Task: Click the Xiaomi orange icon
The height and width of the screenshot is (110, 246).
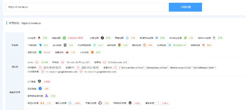Action: click(x=92, y=52)
